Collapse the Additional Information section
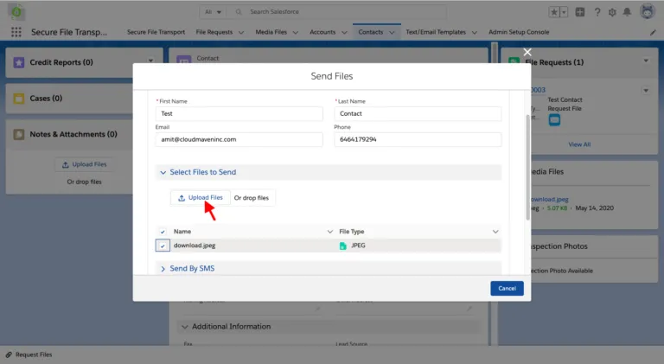Viewport: 664px width, 364px height. tap(185, 327)
